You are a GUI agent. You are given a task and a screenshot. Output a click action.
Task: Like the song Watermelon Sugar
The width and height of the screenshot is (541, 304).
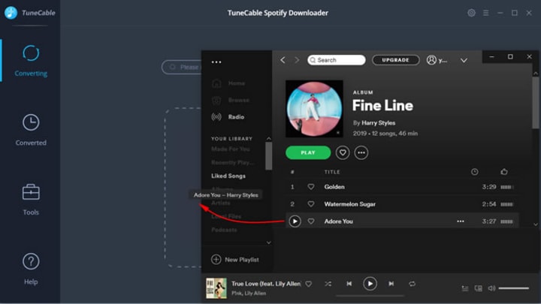311,204
